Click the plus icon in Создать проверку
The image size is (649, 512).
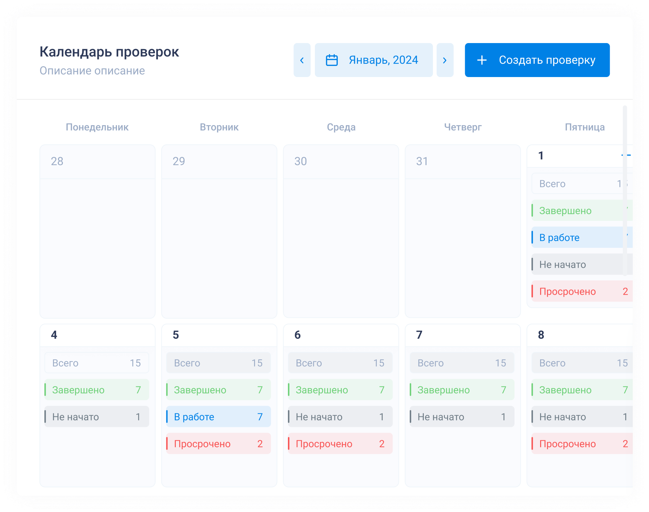click(x=482, y=60)
